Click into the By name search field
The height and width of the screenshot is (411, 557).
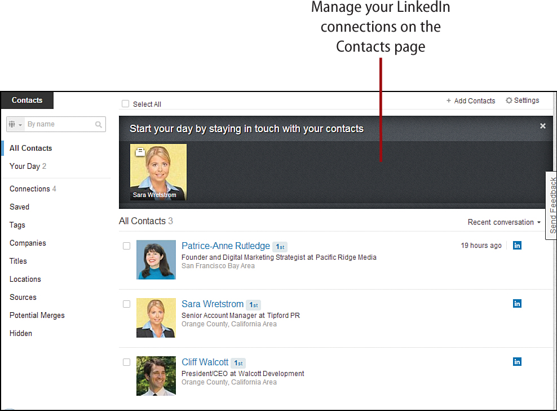60,124
